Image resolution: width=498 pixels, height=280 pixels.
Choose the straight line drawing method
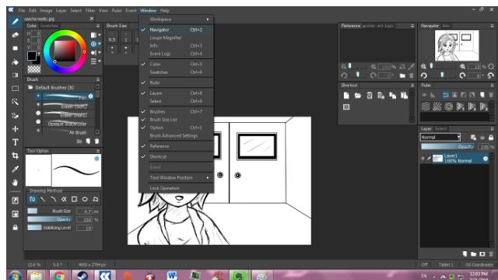pyautogui.click(x=43, y=199)
